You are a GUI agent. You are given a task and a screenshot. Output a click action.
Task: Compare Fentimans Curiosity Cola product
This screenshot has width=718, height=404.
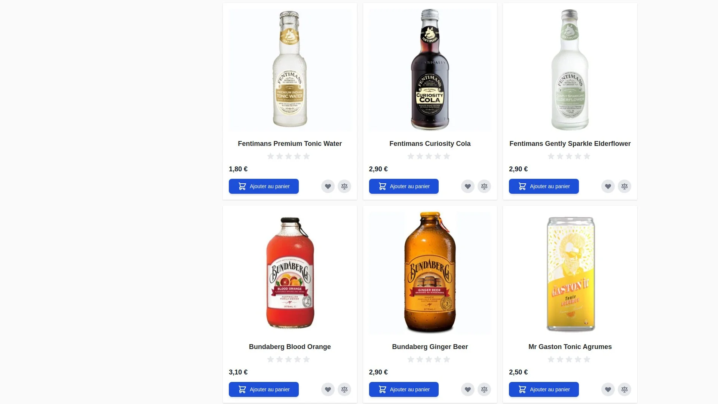pyautogui.click(x=484, y=186)
